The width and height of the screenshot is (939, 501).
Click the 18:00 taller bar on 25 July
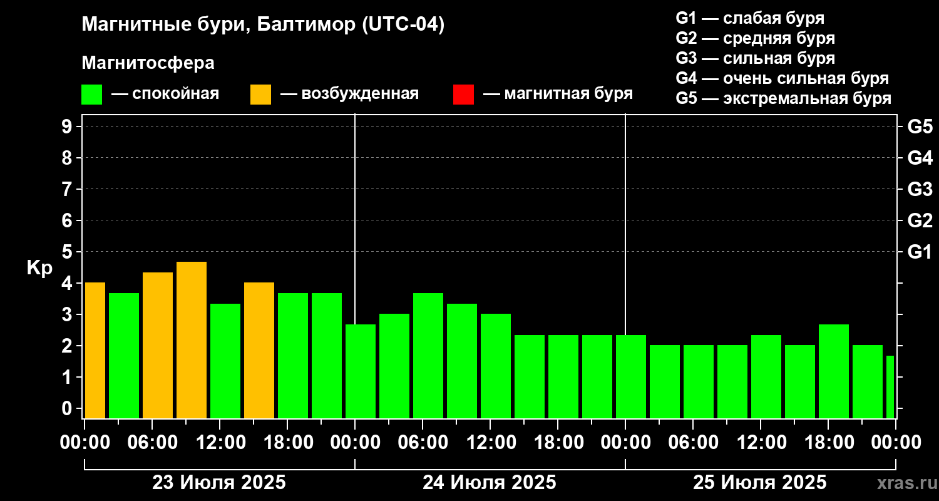tap(834, 371)
